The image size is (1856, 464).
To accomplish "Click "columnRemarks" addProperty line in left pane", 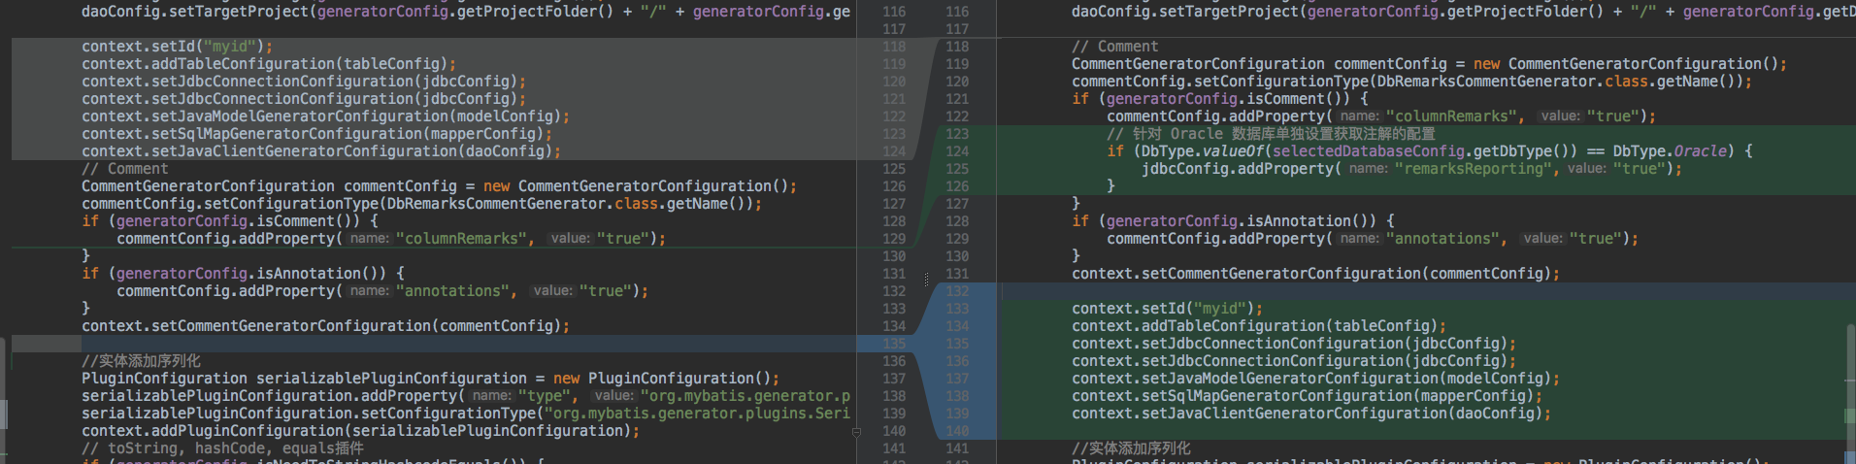I will pyautogui.click(x=391, y=239).
